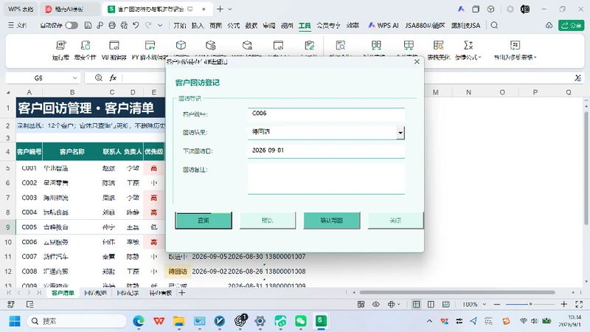590x332 pixels.
Task: Open the zoom percentage dropdown 100%
Action: point(485,304)
